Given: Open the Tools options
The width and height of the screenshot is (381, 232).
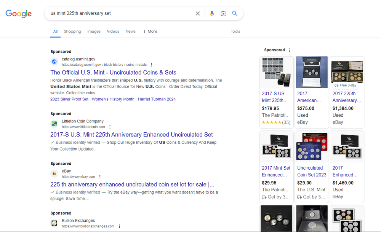Looking at the screenshot, I should (x=235, y=32).
